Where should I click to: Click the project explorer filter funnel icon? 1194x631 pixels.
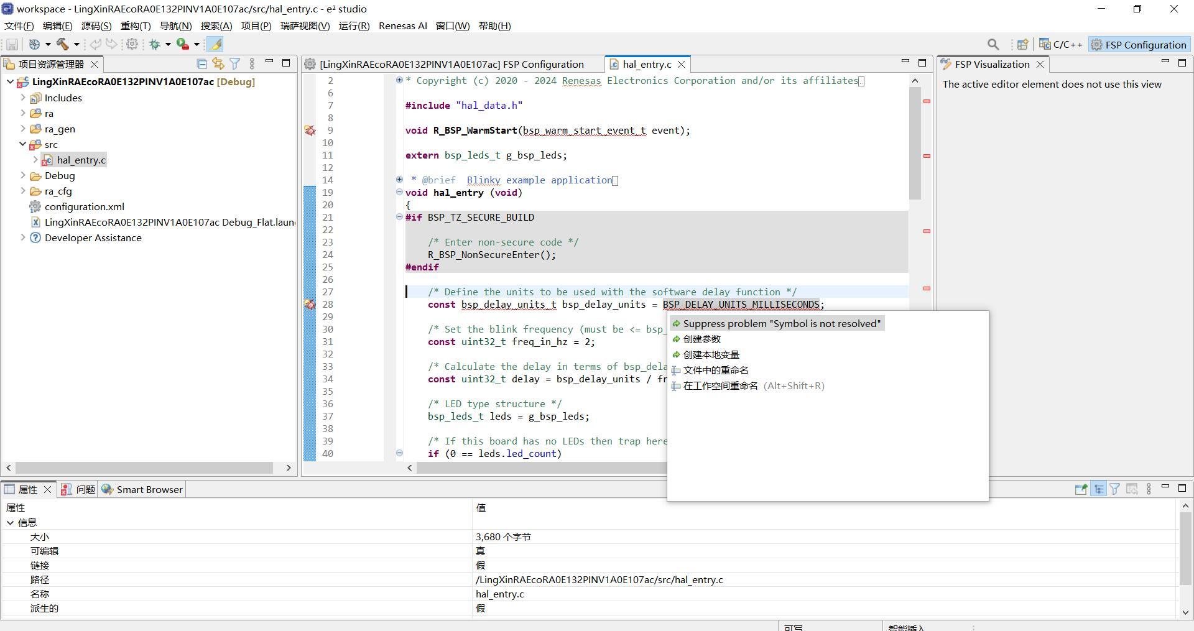click(234, 64)
